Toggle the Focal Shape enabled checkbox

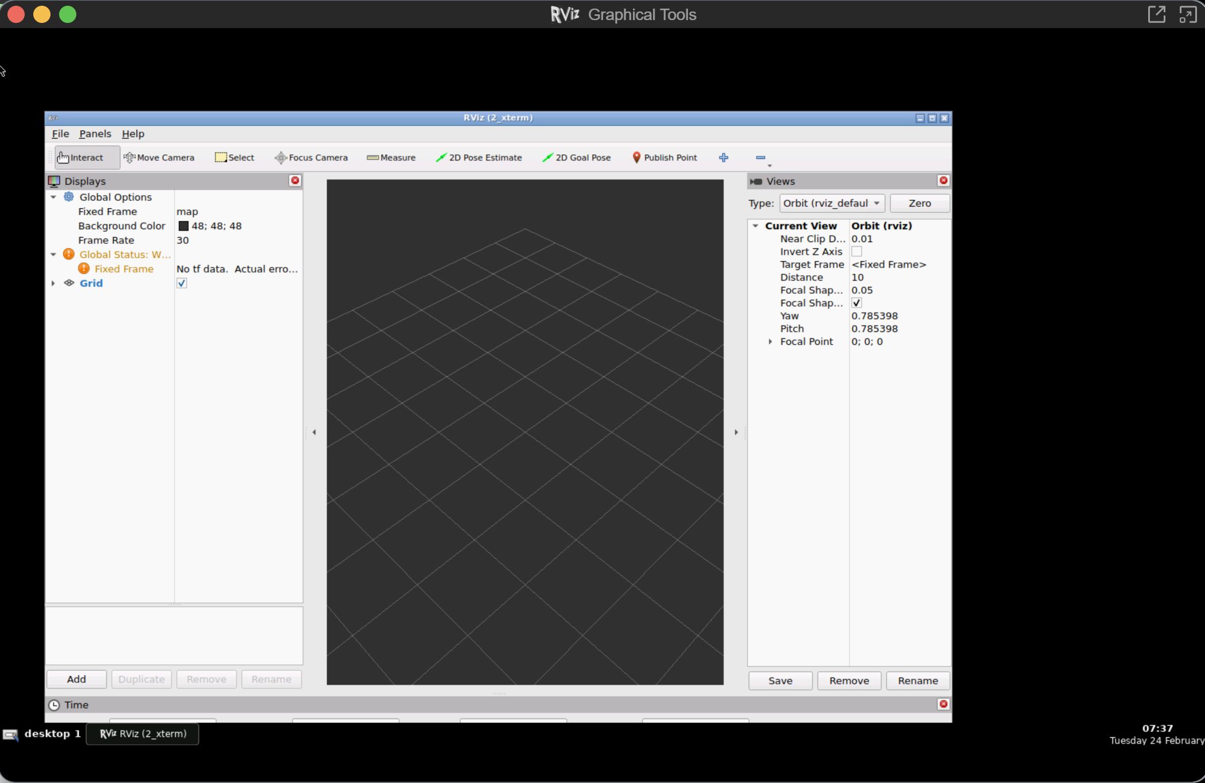tap(857, 303)
